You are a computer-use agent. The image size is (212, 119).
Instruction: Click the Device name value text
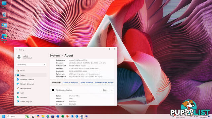click(78, 60)
